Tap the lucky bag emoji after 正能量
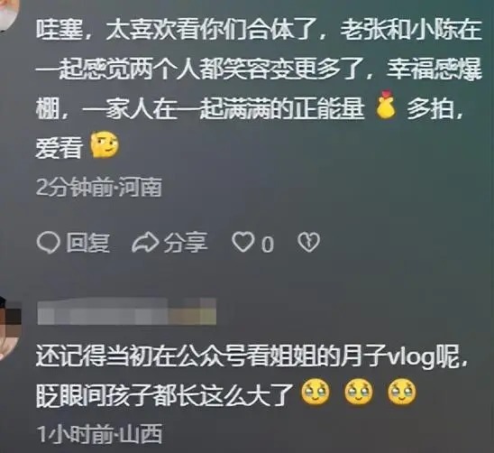 click(386, 105)
